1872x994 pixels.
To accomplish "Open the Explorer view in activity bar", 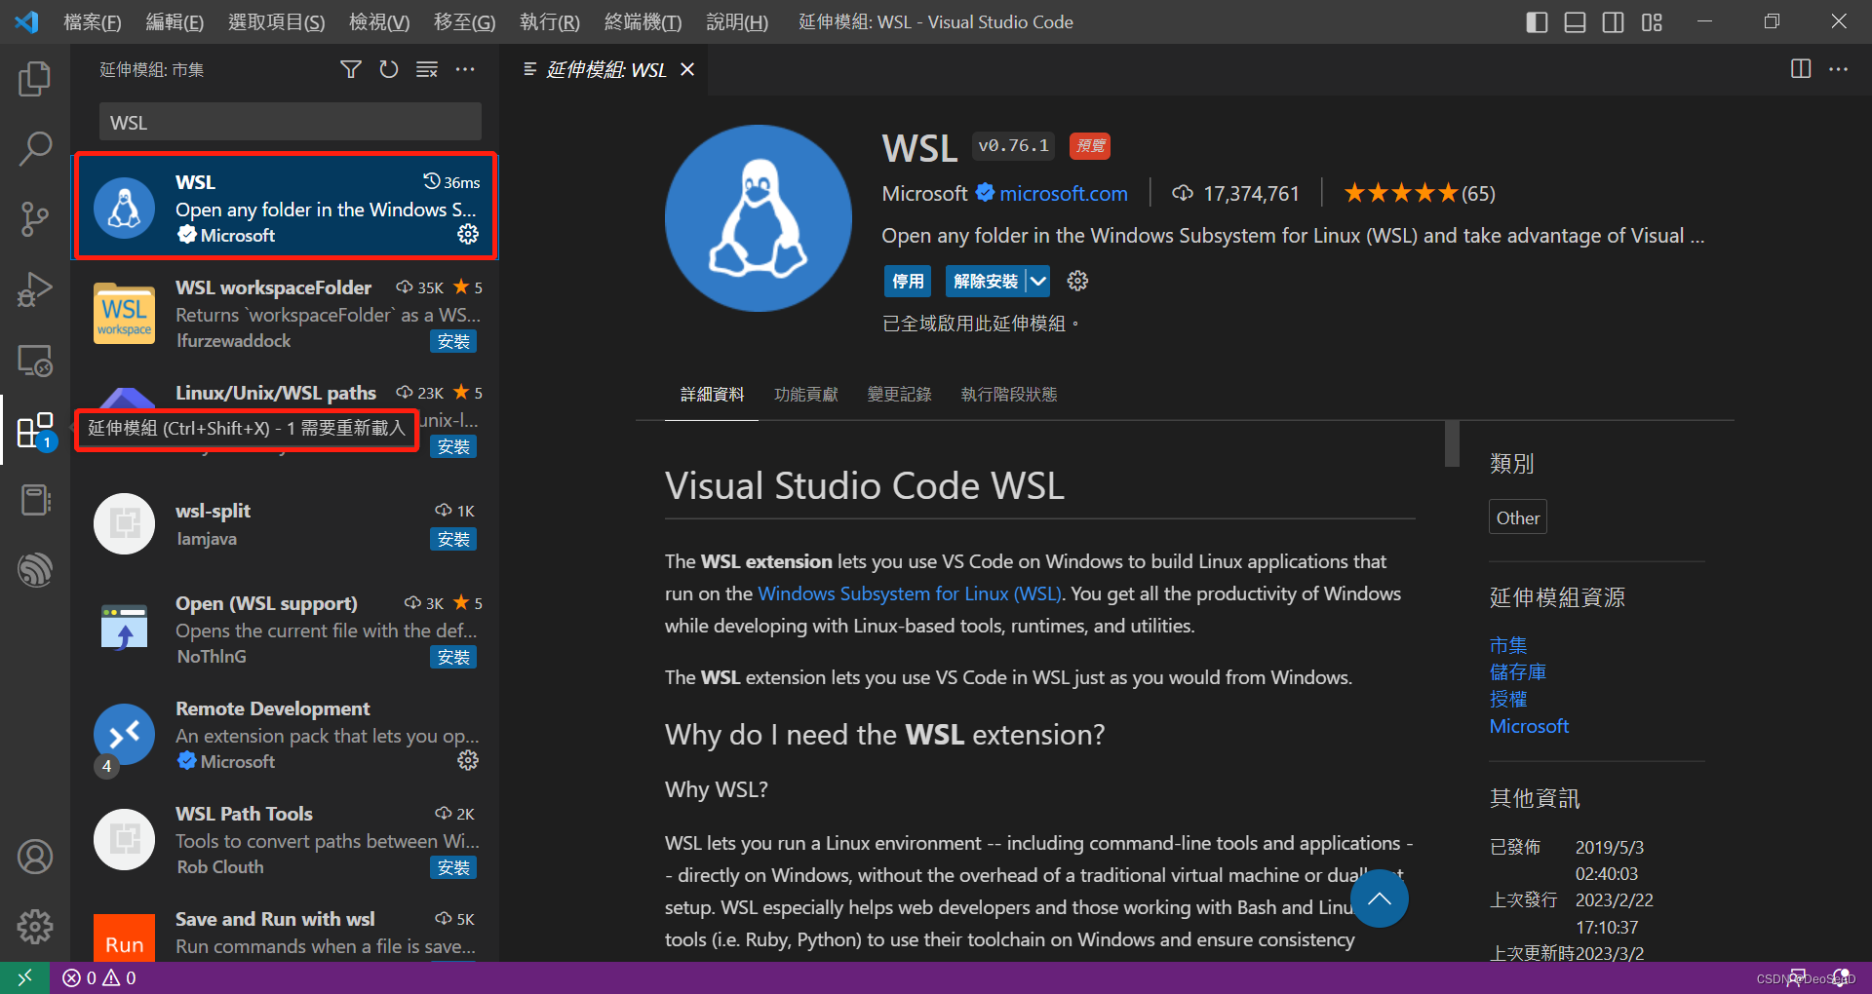I will 35,79.
